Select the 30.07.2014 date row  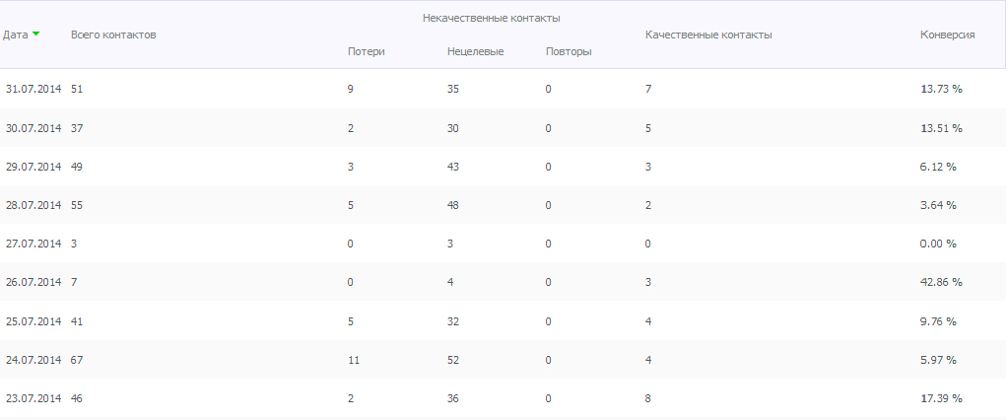504,128
